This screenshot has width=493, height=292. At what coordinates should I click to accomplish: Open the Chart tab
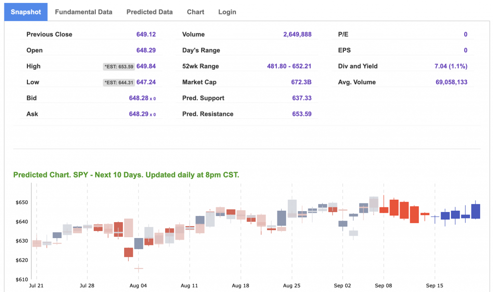pos(195,12)
